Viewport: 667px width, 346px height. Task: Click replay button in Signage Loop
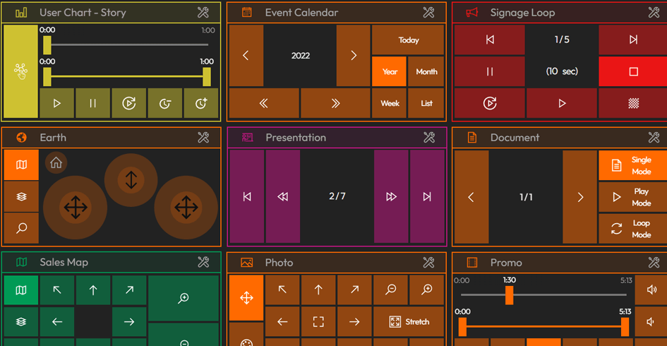pyautogui.click(x=490, y=103)
